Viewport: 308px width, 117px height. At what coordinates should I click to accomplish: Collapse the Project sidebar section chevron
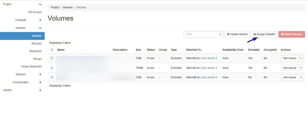(x=40, y=4)
